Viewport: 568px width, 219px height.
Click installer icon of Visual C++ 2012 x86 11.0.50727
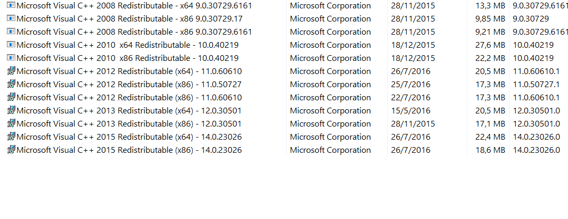coord(11,84)
